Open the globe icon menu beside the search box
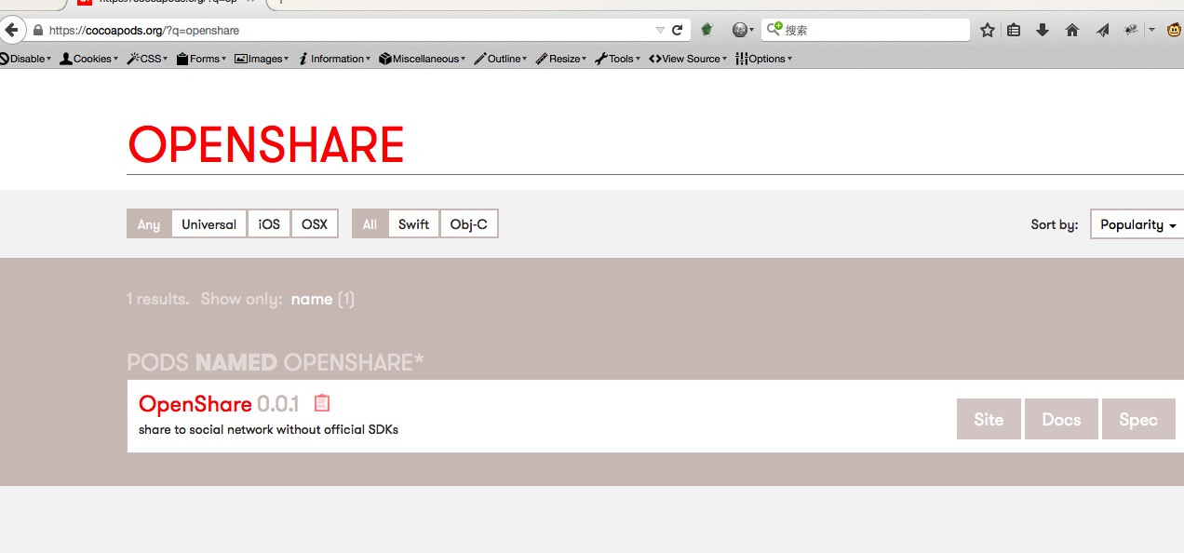1184x553 pixels. (x=742, y=30)
